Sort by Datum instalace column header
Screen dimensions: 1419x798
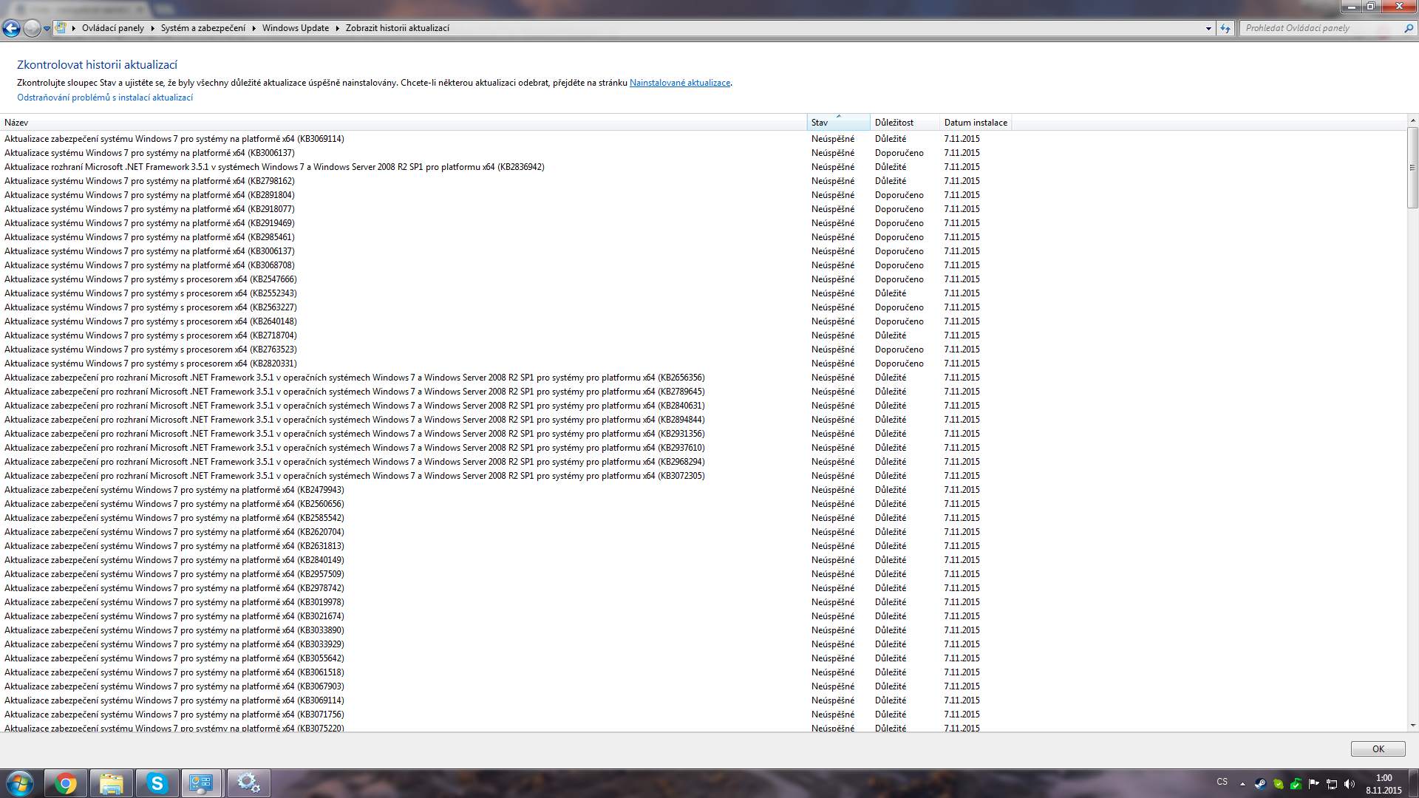(975, 123)
